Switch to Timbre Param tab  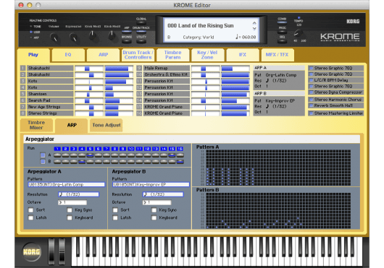tap(173, 55)
